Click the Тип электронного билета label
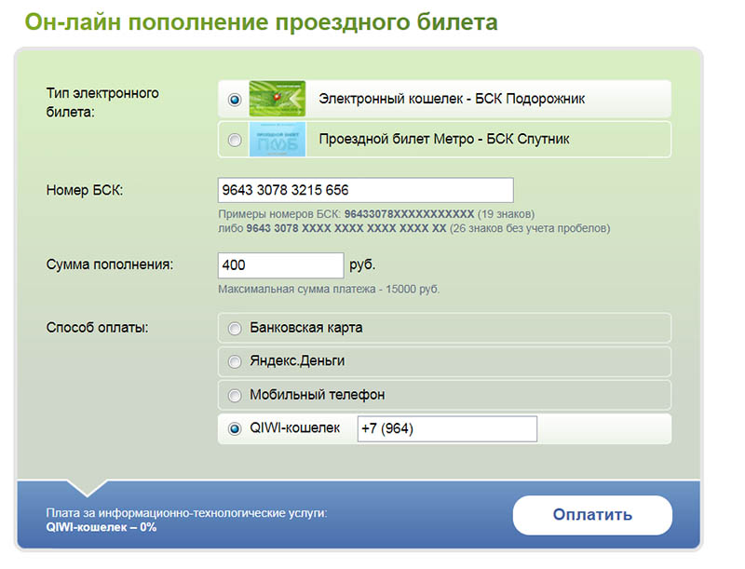The height and width of the screenshot is (569, 745). pos(102,102)
